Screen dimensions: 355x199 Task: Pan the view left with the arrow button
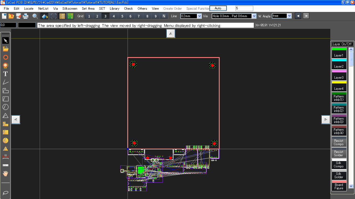(x=16, y=119)
